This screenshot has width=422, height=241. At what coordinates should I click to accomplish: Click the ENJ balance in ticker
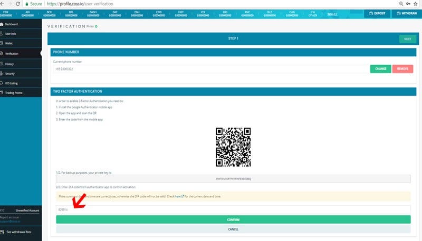point(137,14)
